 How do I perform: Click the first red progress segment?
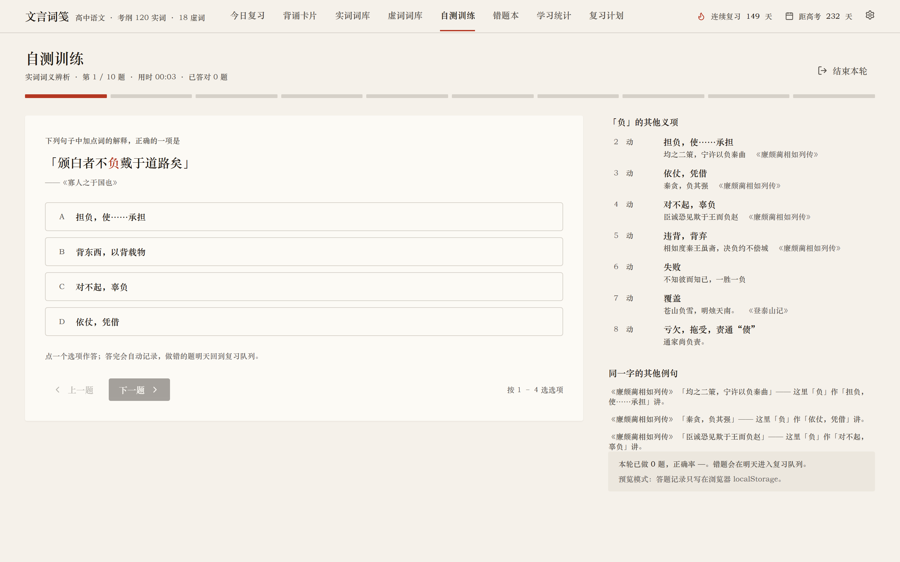coord(66,96)
